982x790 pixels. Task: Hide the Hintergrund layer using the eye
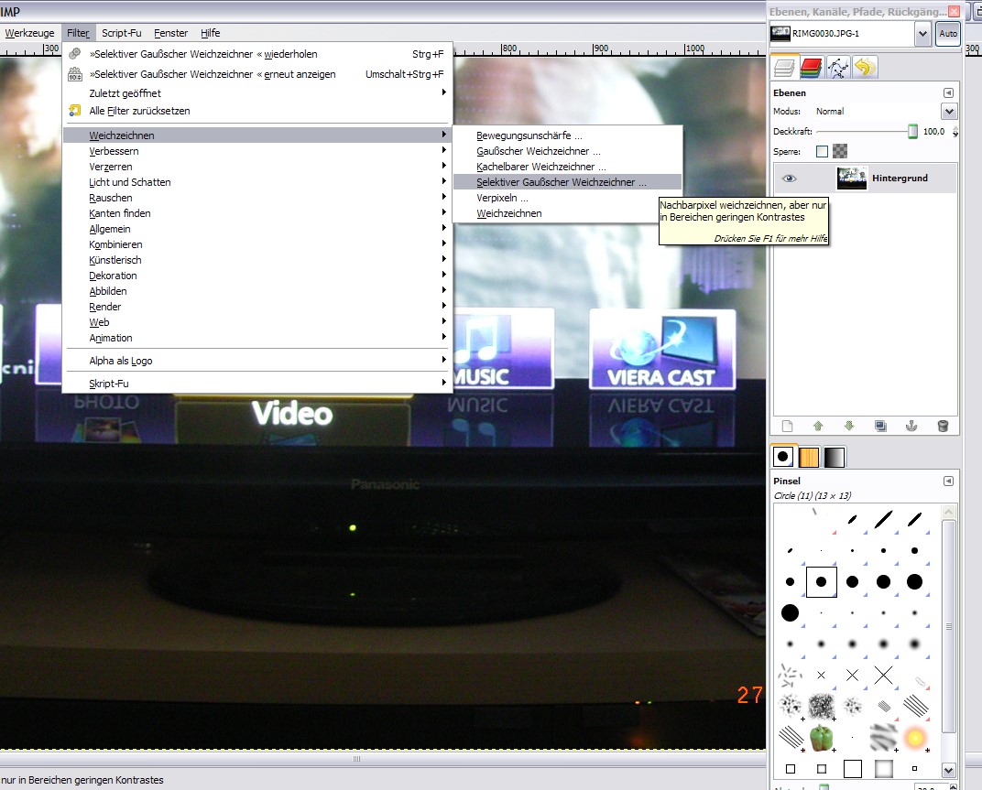coord(790,179)
